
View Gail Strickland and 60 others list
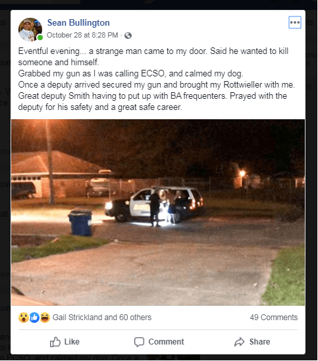(x=102, y=318)
